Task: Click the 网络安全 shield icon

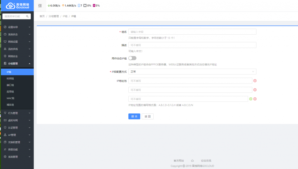Action: coord(5,56)
